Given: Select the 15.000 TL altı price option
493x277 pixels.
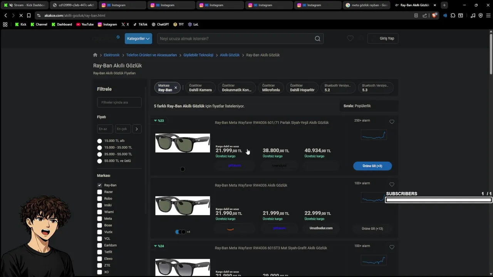Looking at the screenshot, I should coord(99,141).
